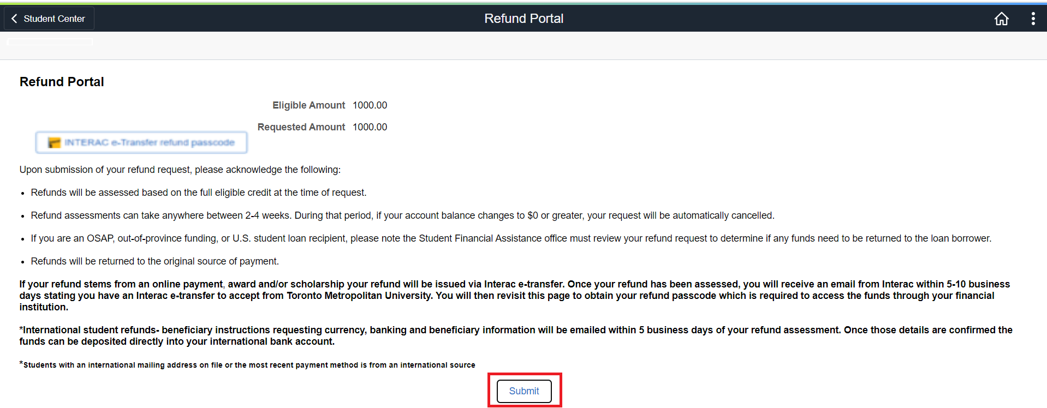This screenshot has height=408, width=1047.
Task: Click the bold Interac e-transfer paragraph
Action: click(x=513, y=296)
